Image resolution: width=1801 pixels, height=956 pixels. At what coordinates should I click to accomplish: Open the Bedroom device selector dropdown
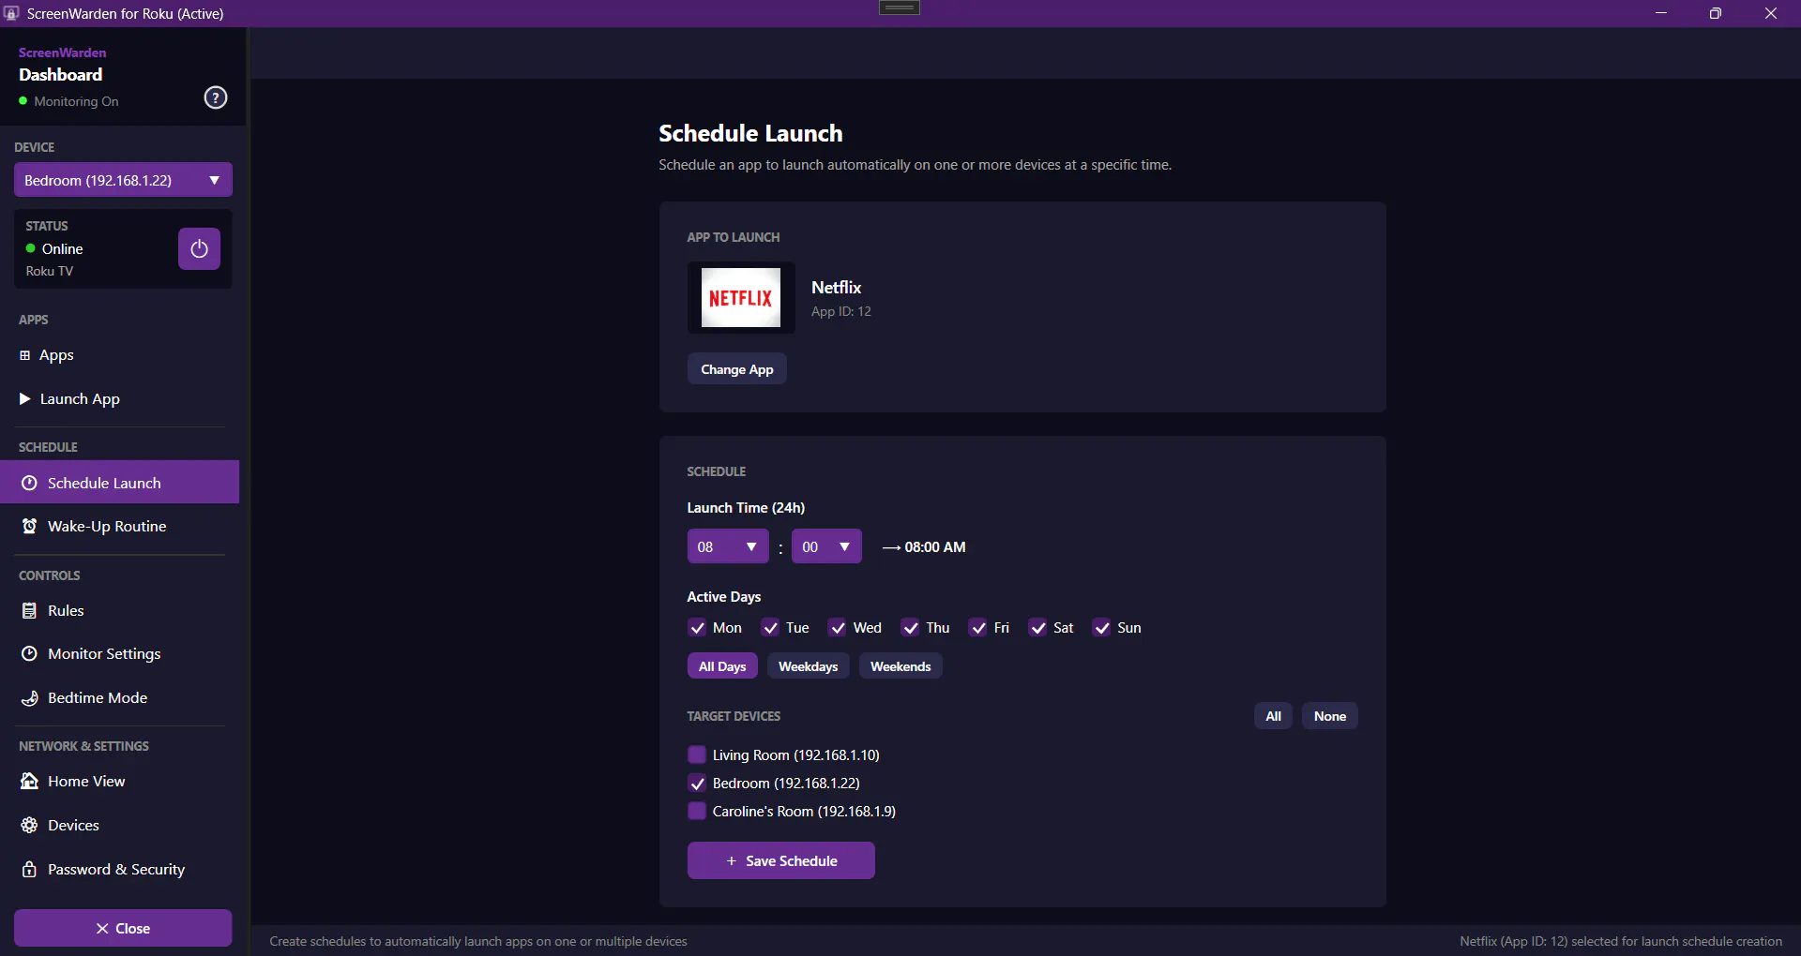click(x=123, y=180)
